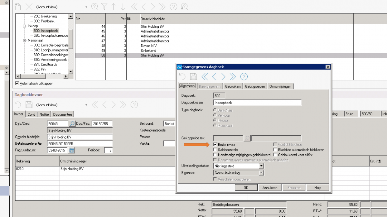Viewport: 387px width, 217px height.
Task: Open the Dagboekinvoer (AccountView) dropdown
Action: point(86,105)
